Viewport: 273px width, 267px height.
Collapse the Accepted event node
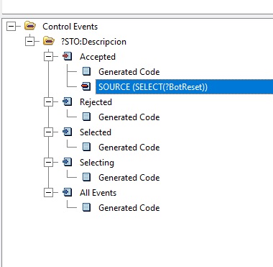click(x=48, y=56)
